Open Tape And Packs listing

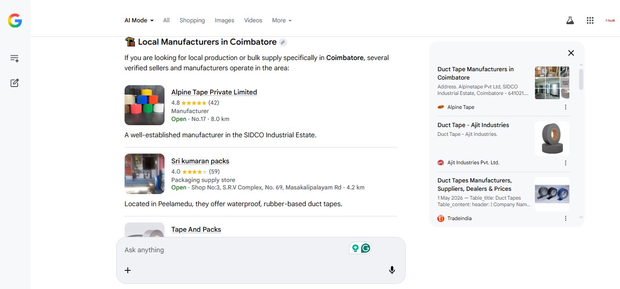point(196,229)
